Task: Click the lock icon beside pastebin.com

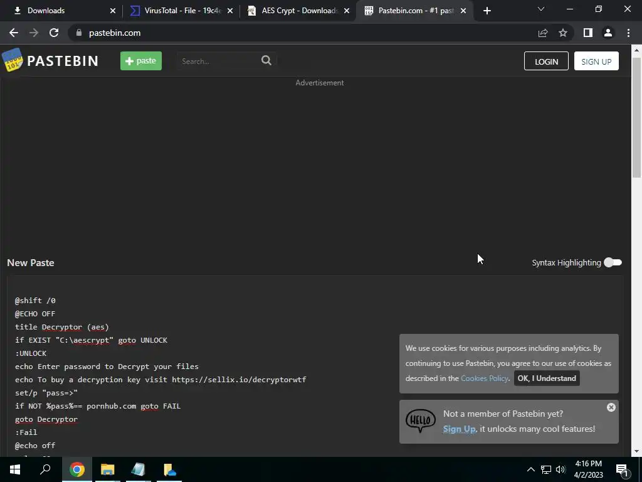Action: [79, 33]
